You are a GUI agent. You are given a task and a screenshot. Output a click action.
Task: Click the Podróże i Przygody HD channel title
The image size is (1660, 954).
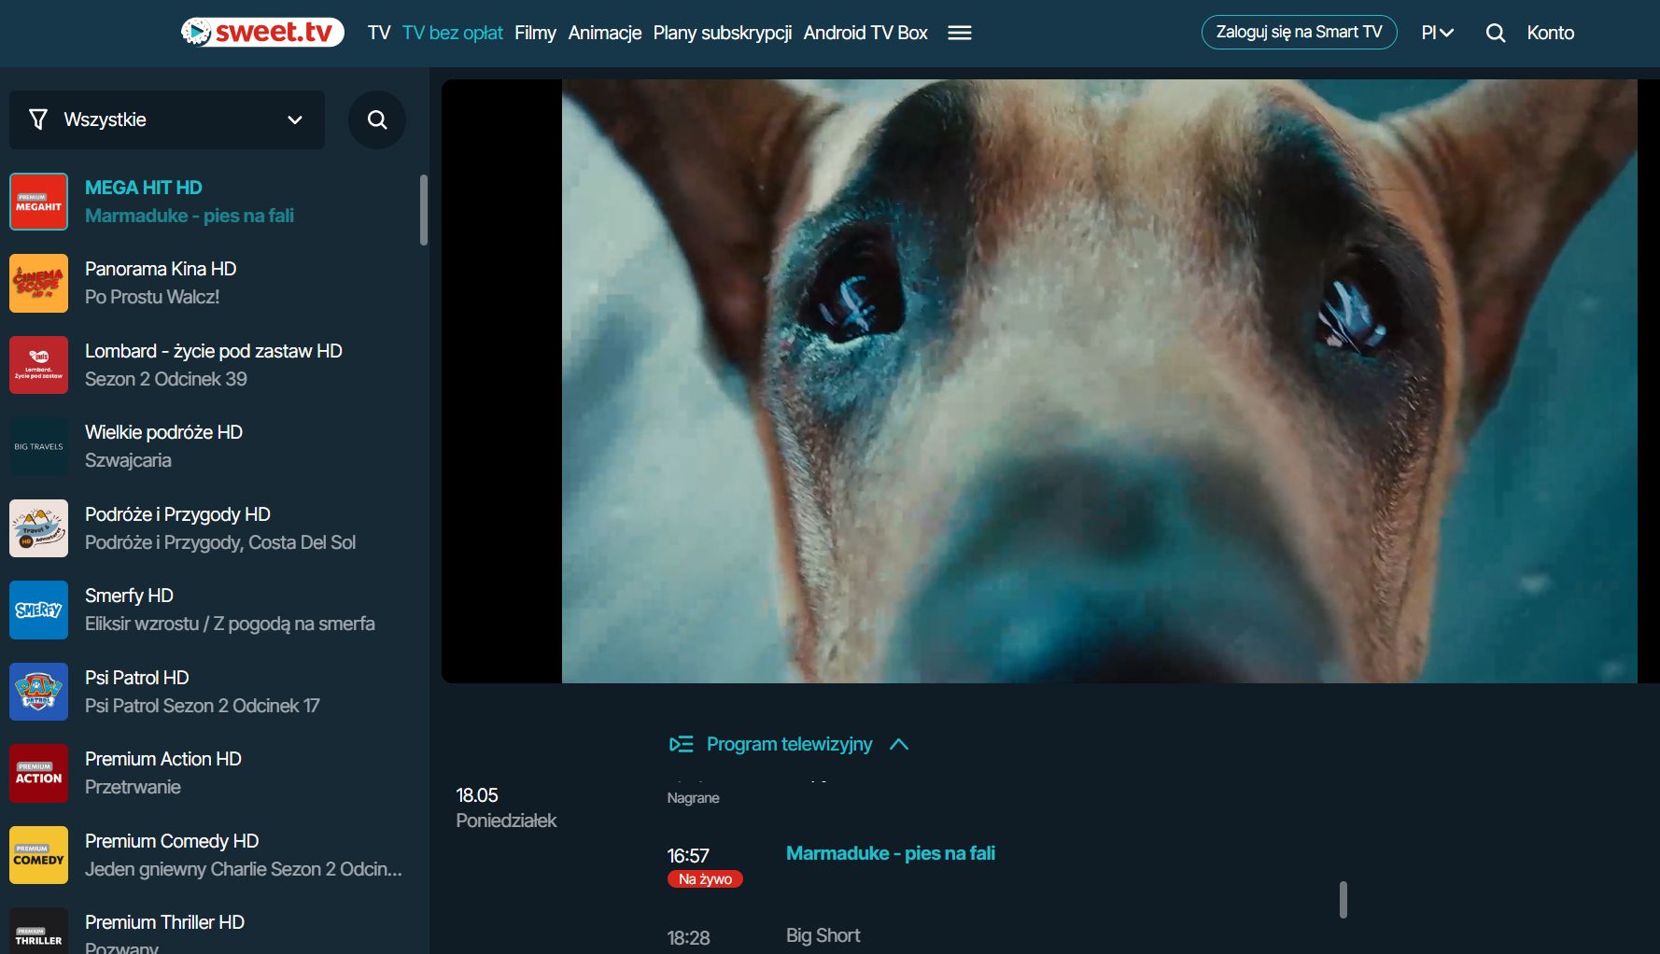point(177,514)
